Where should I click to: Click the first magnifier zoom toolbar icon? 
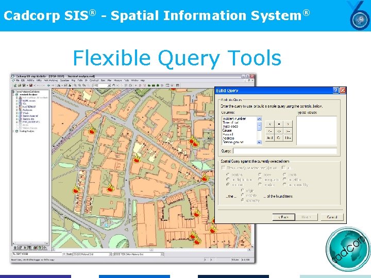pyautogui.click(x=75, y=85)
